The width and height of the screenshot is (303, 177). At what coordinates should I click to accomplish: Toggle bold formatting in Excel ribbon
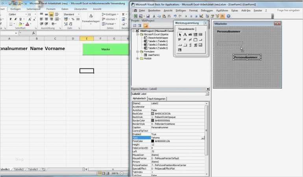coord(11,19)
